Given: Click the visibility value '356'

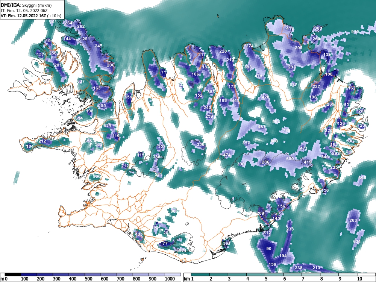Looking at the screenshot, I should click(x=200, y=144).
